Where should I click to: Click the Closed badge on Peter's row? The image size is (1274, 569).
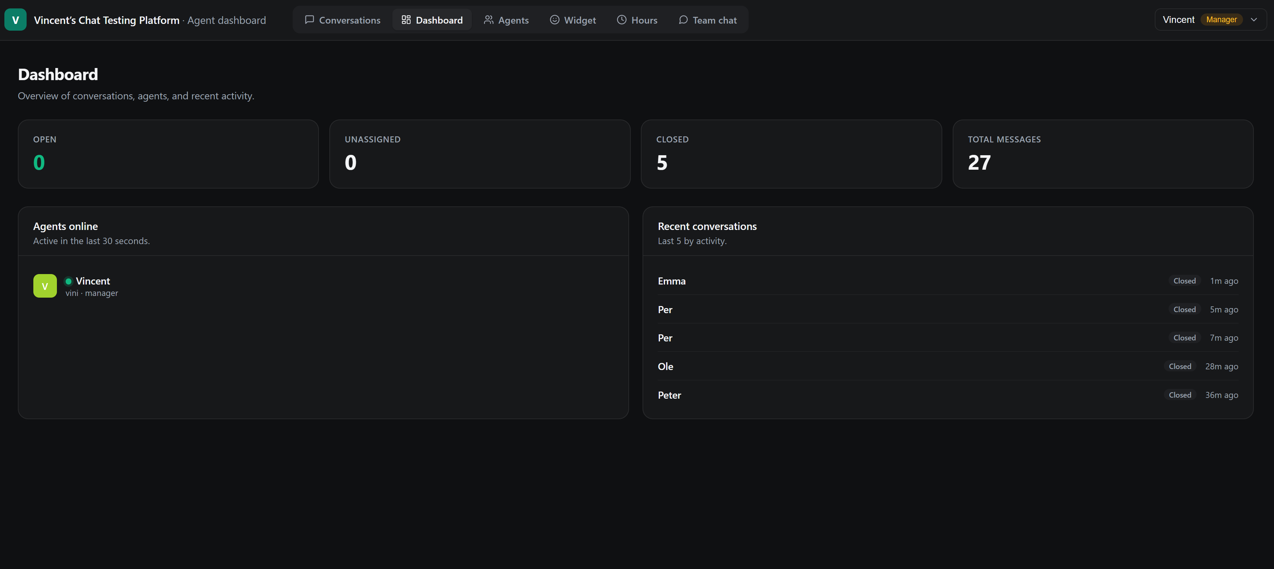tap(1180, 395)
